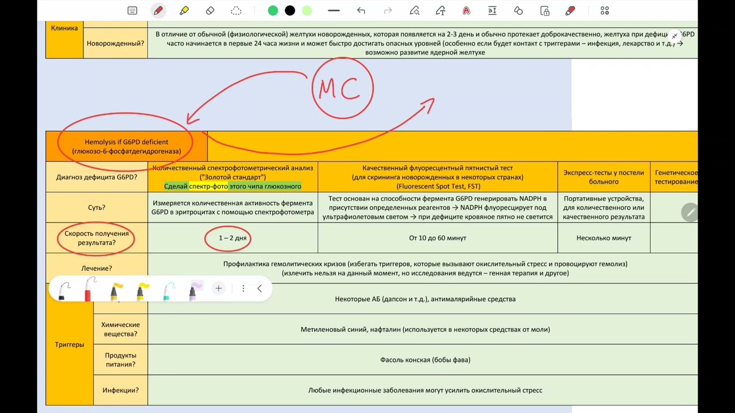Screen dimensions: 735x413
Task: Choose the bright yellow highlighter in favorites bar
Action: click(141, 290)
